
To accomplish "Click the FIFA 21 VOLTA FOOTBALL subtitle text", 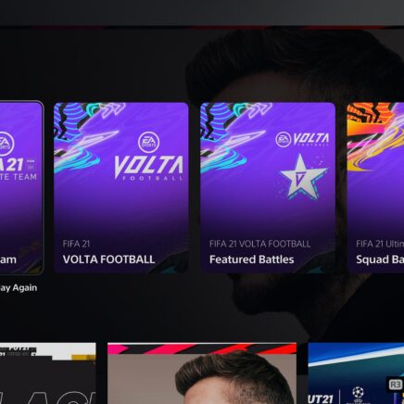I will point(259,244).
